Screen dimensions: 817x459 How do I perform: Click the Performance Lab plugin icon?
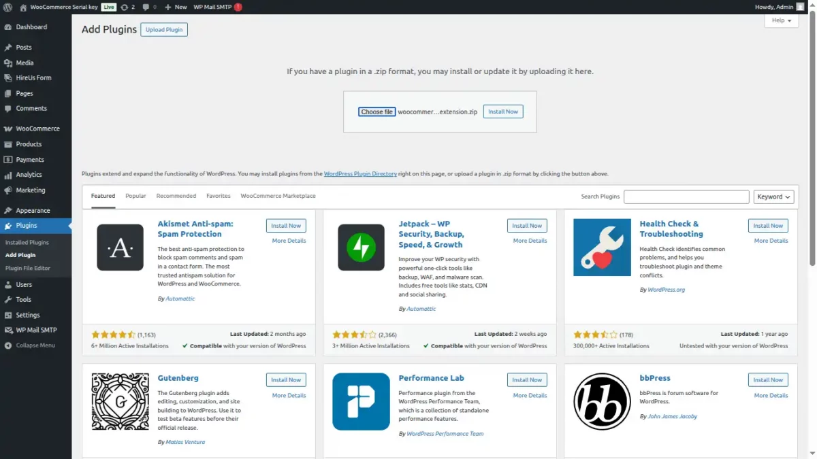(x=362, y=402)
